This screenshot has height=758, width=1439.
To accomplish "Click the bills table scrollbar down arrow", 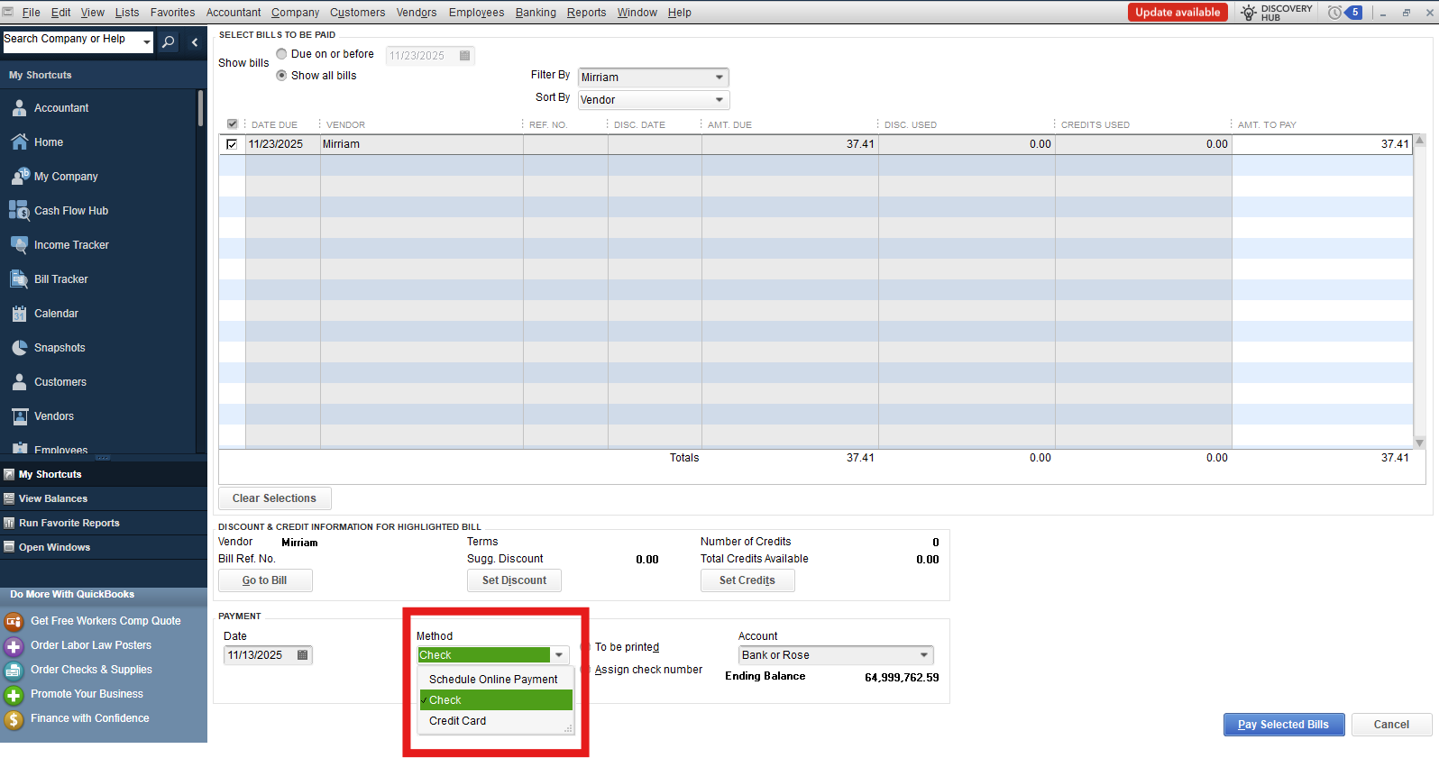I will (1419, 443).
